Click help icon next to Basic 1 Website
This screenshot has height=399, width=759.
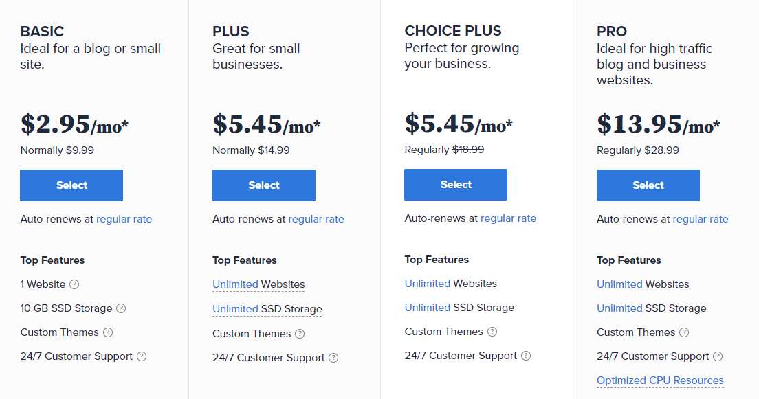click(75, 284)
